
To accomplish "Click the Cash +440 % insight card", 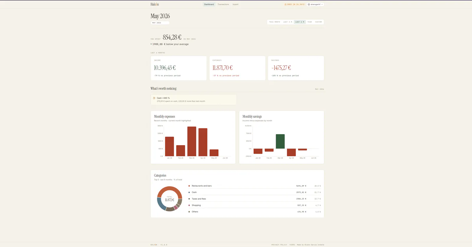I will click(194, 100).
